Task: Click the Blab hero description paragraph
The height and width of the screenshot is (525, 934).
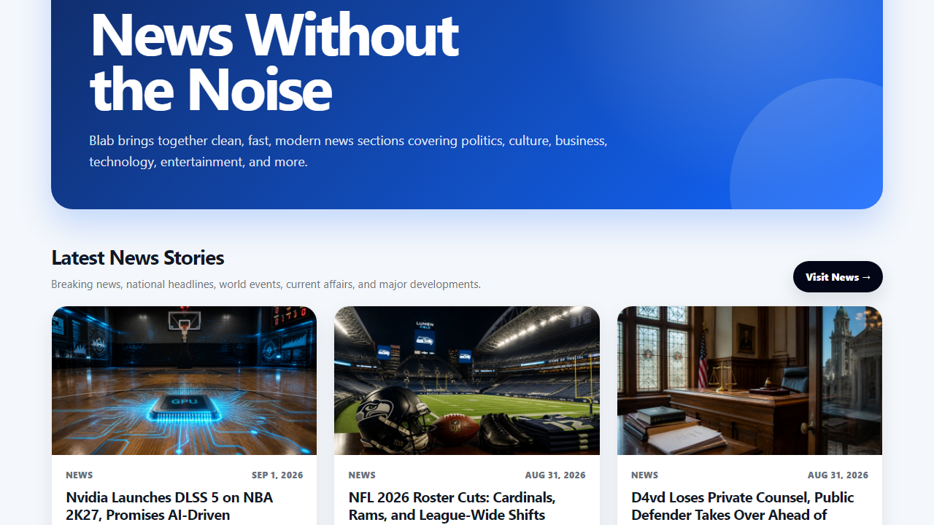Action: pyautogui.click(x=348, y=151)
